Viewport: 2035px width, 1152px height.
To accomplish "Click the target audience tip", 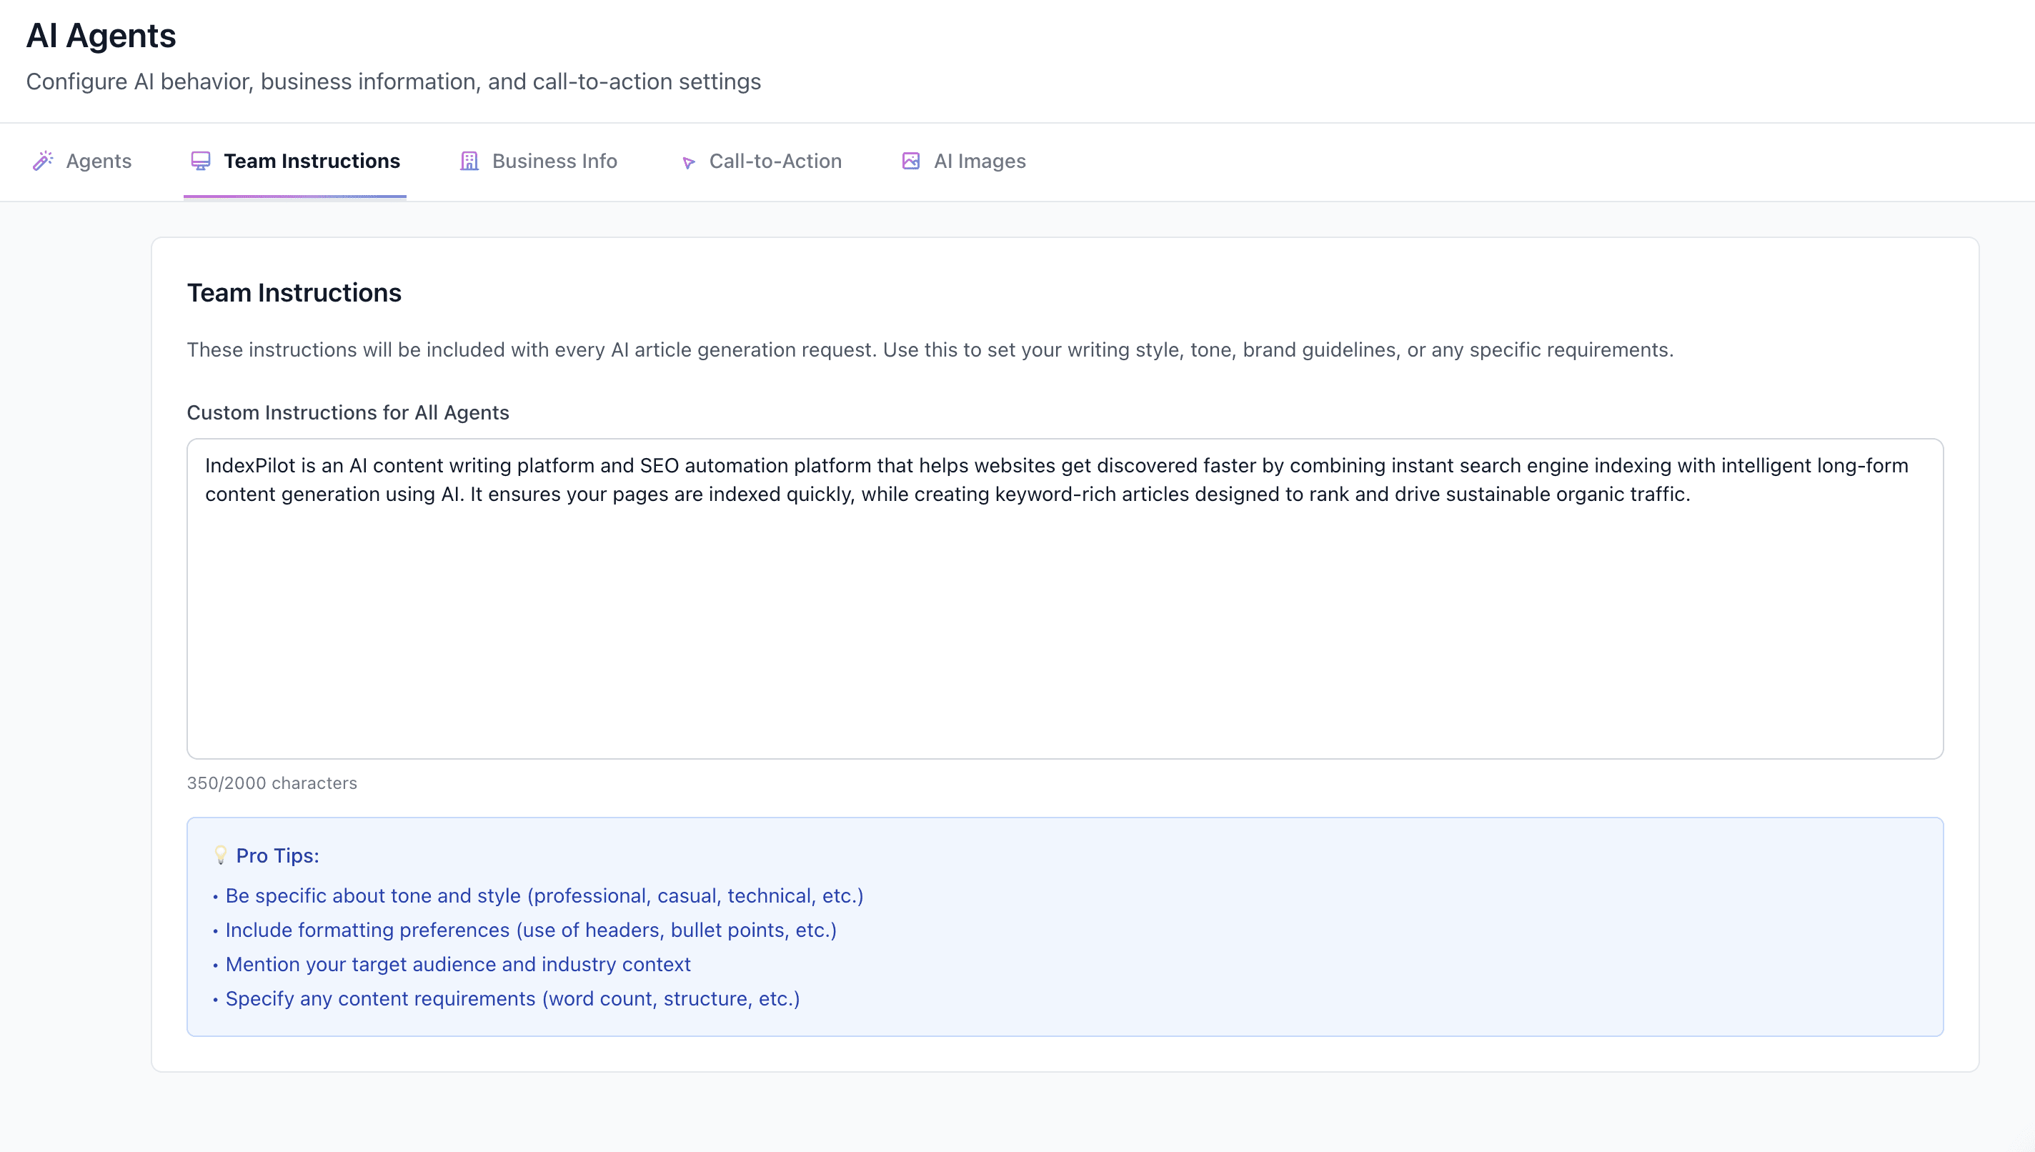I will click(x=458, y=963).
